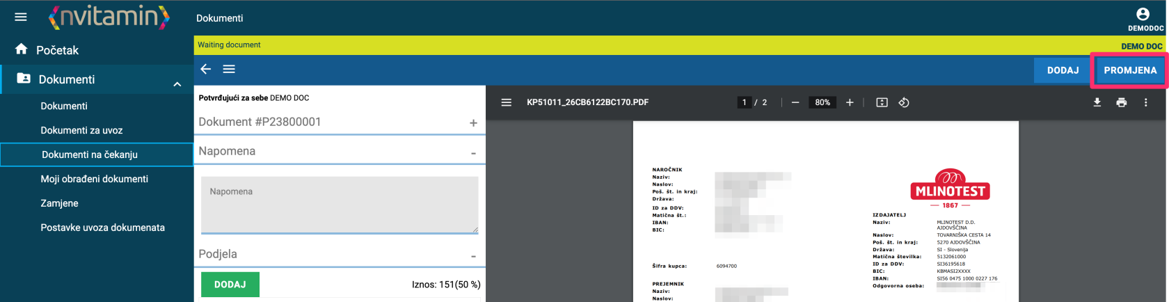
Task: Zoom out the PDF with the minus icon
Action: [x=795, y=102]
